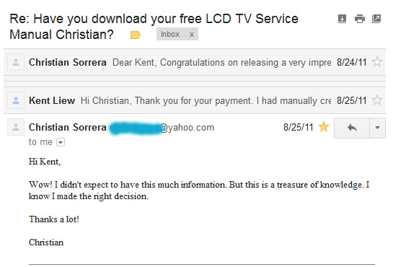
Task: Click the yellow importance label marker
Action: click(136, 35)
